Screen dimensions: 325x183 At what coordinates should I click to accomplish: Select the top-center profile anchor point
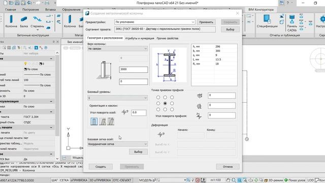pos(165,97)
